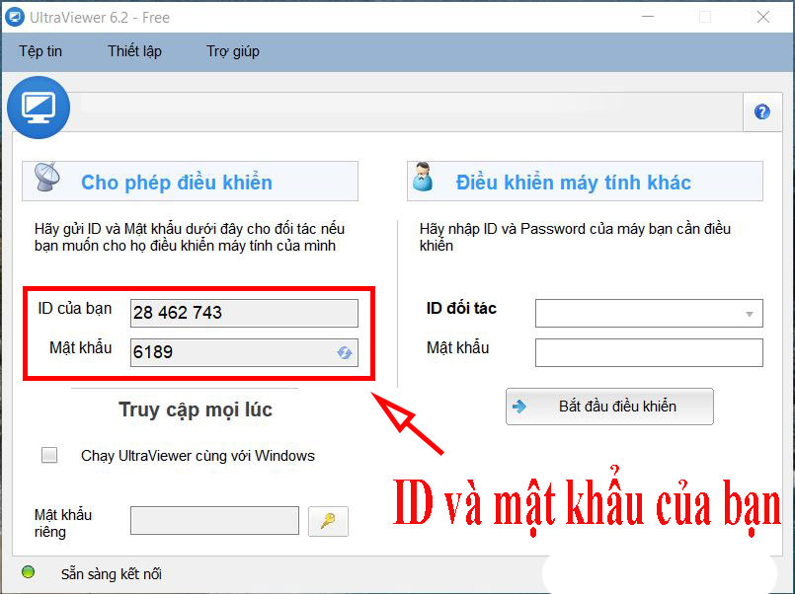Viewport: 795px width, 594px height.
Task: Click the blue help question mark icon
Action: [762, 111]
